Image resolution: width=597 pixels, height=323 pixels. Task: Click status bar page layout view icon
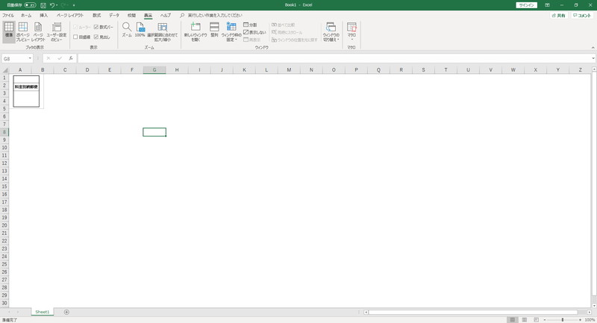pos(525,320)
